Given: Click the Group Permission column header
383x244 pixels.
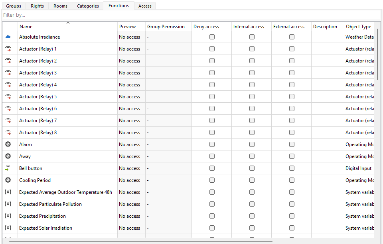Looking at the screenshot, I should coord(166,27).
